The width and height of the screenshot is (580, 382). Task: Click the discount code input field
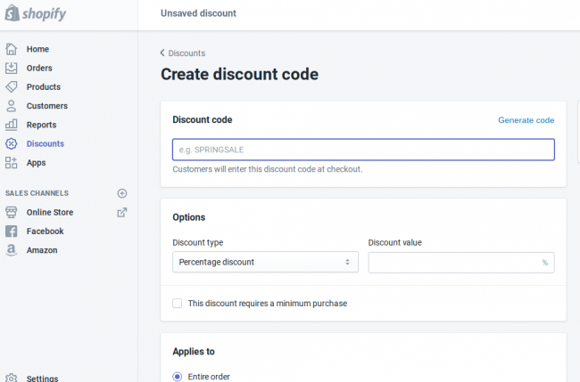(363, 149)
